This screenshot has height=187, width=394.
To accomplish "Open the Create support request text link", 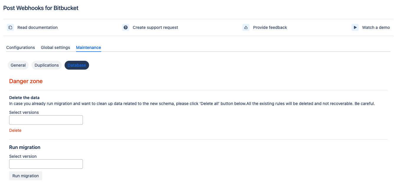I will [155, 27].
